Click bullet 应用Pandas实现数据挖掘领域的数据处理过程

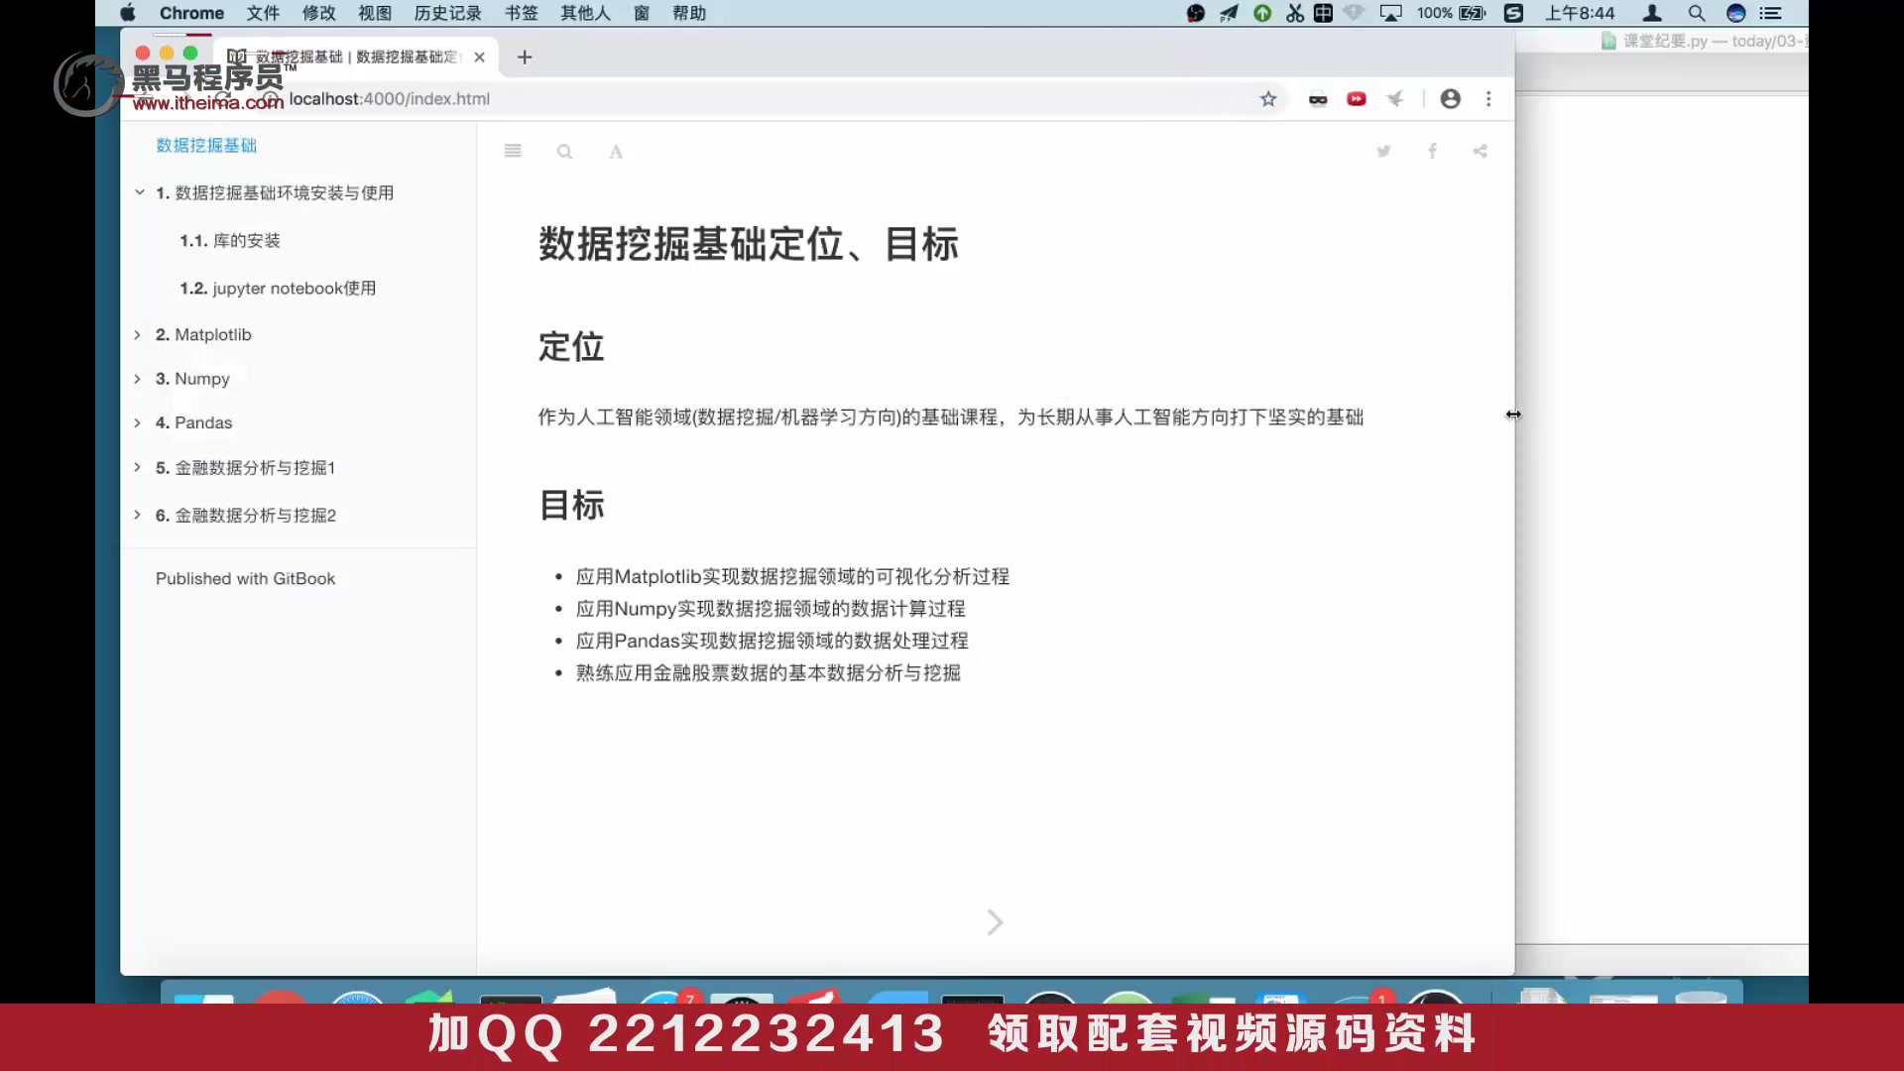pos(772,641)
